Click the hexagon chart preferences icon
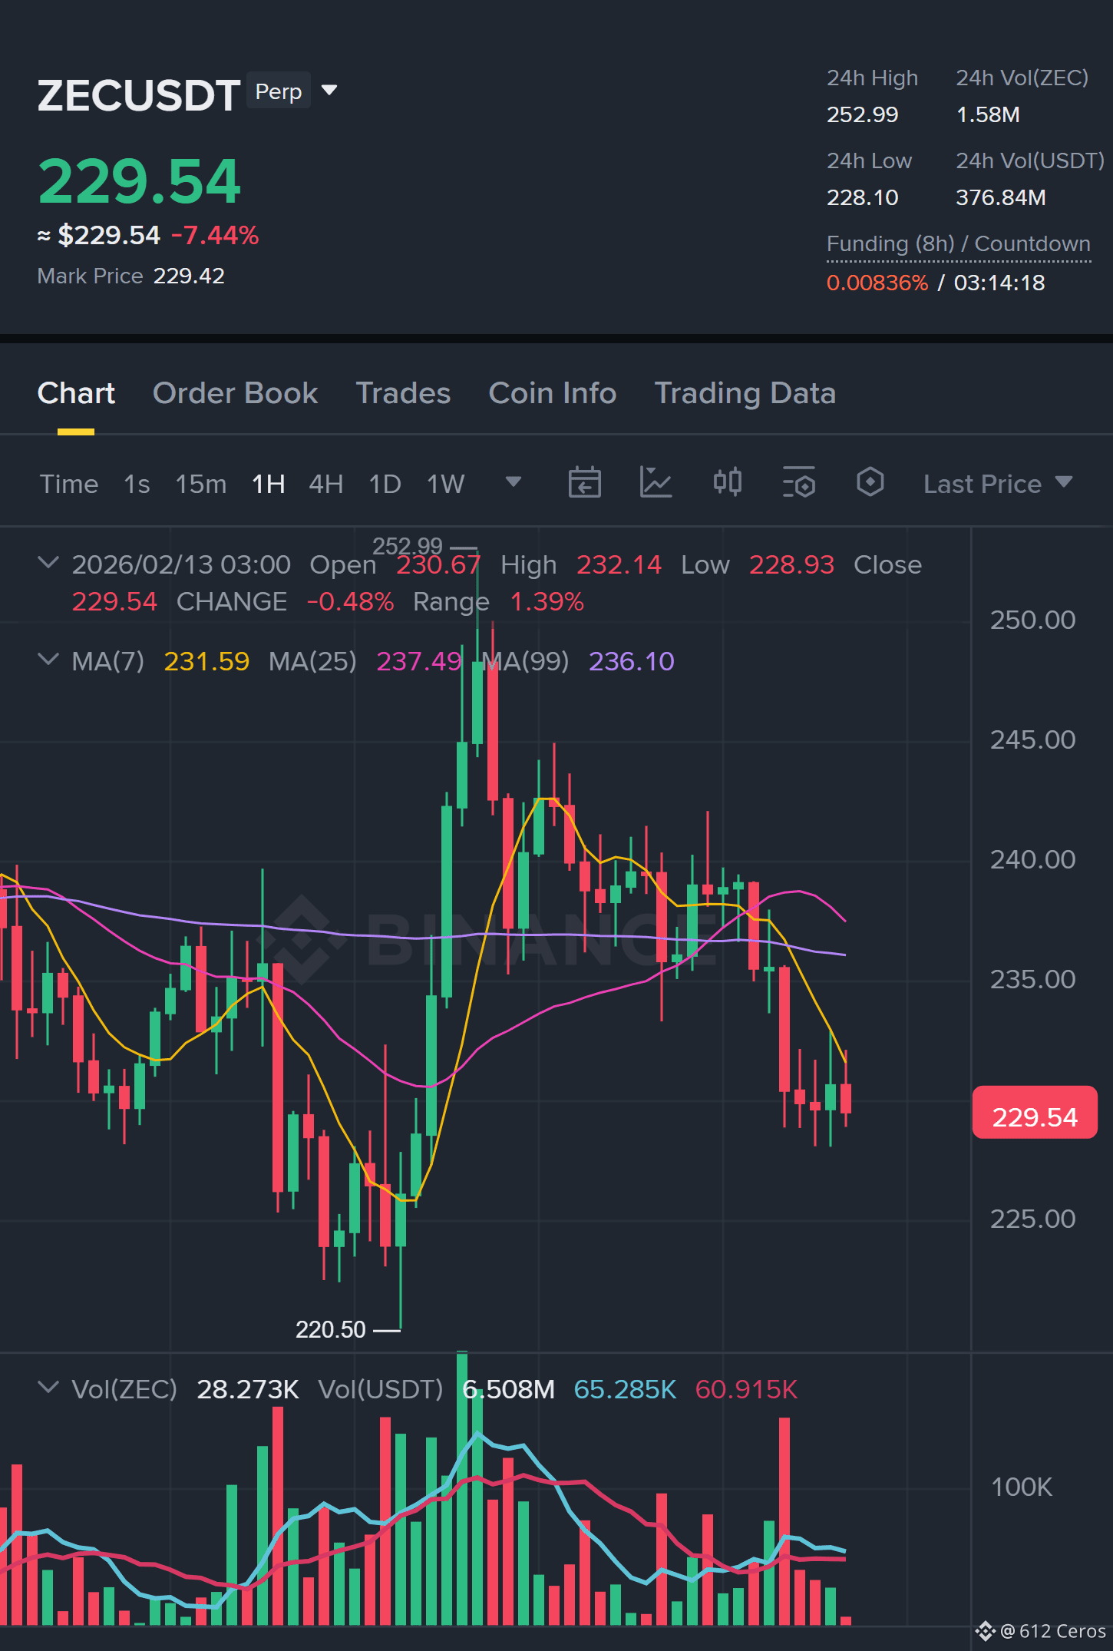Viewport: 1113px width, 1651px height. click(870, 483)
